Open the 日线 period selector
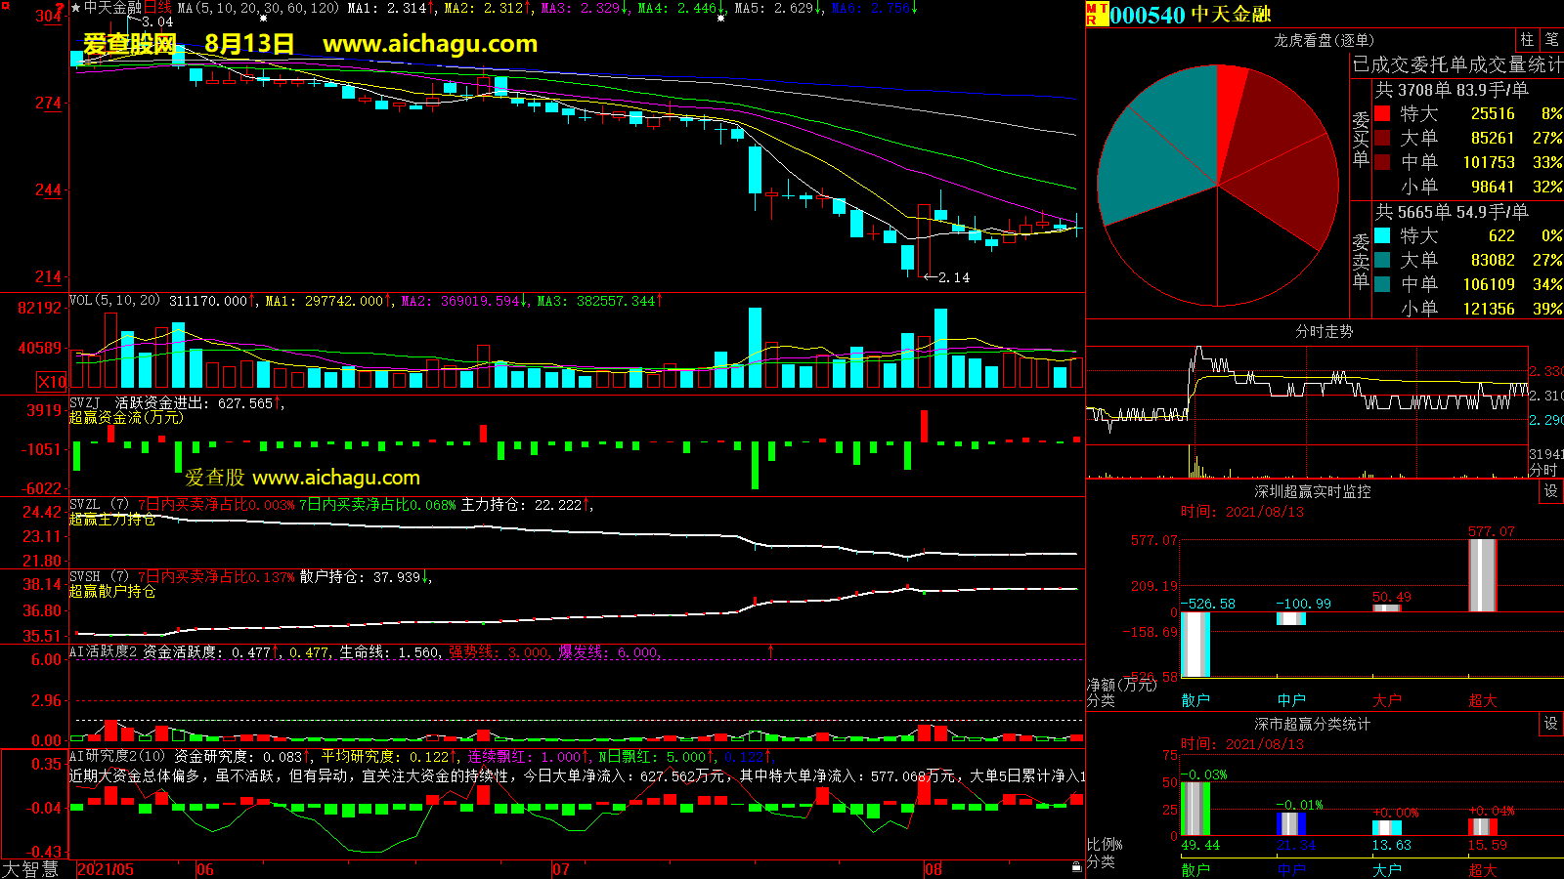Screen dimensions: 1564x879 [157, 8]
